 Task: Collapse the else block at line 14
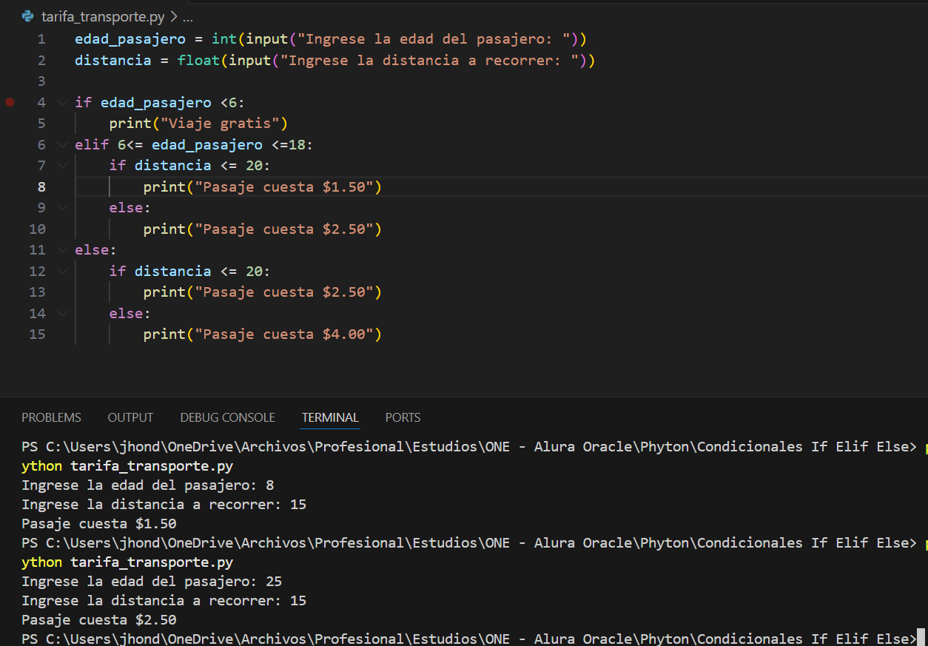point(61,313)
